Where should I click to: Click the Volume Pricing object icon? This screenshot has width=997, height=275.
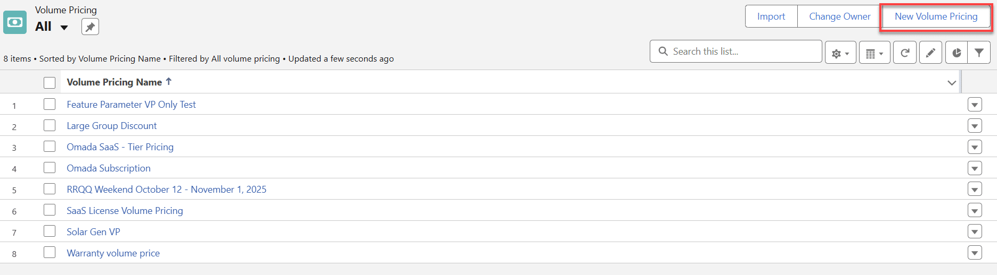(x=15, y=22)
